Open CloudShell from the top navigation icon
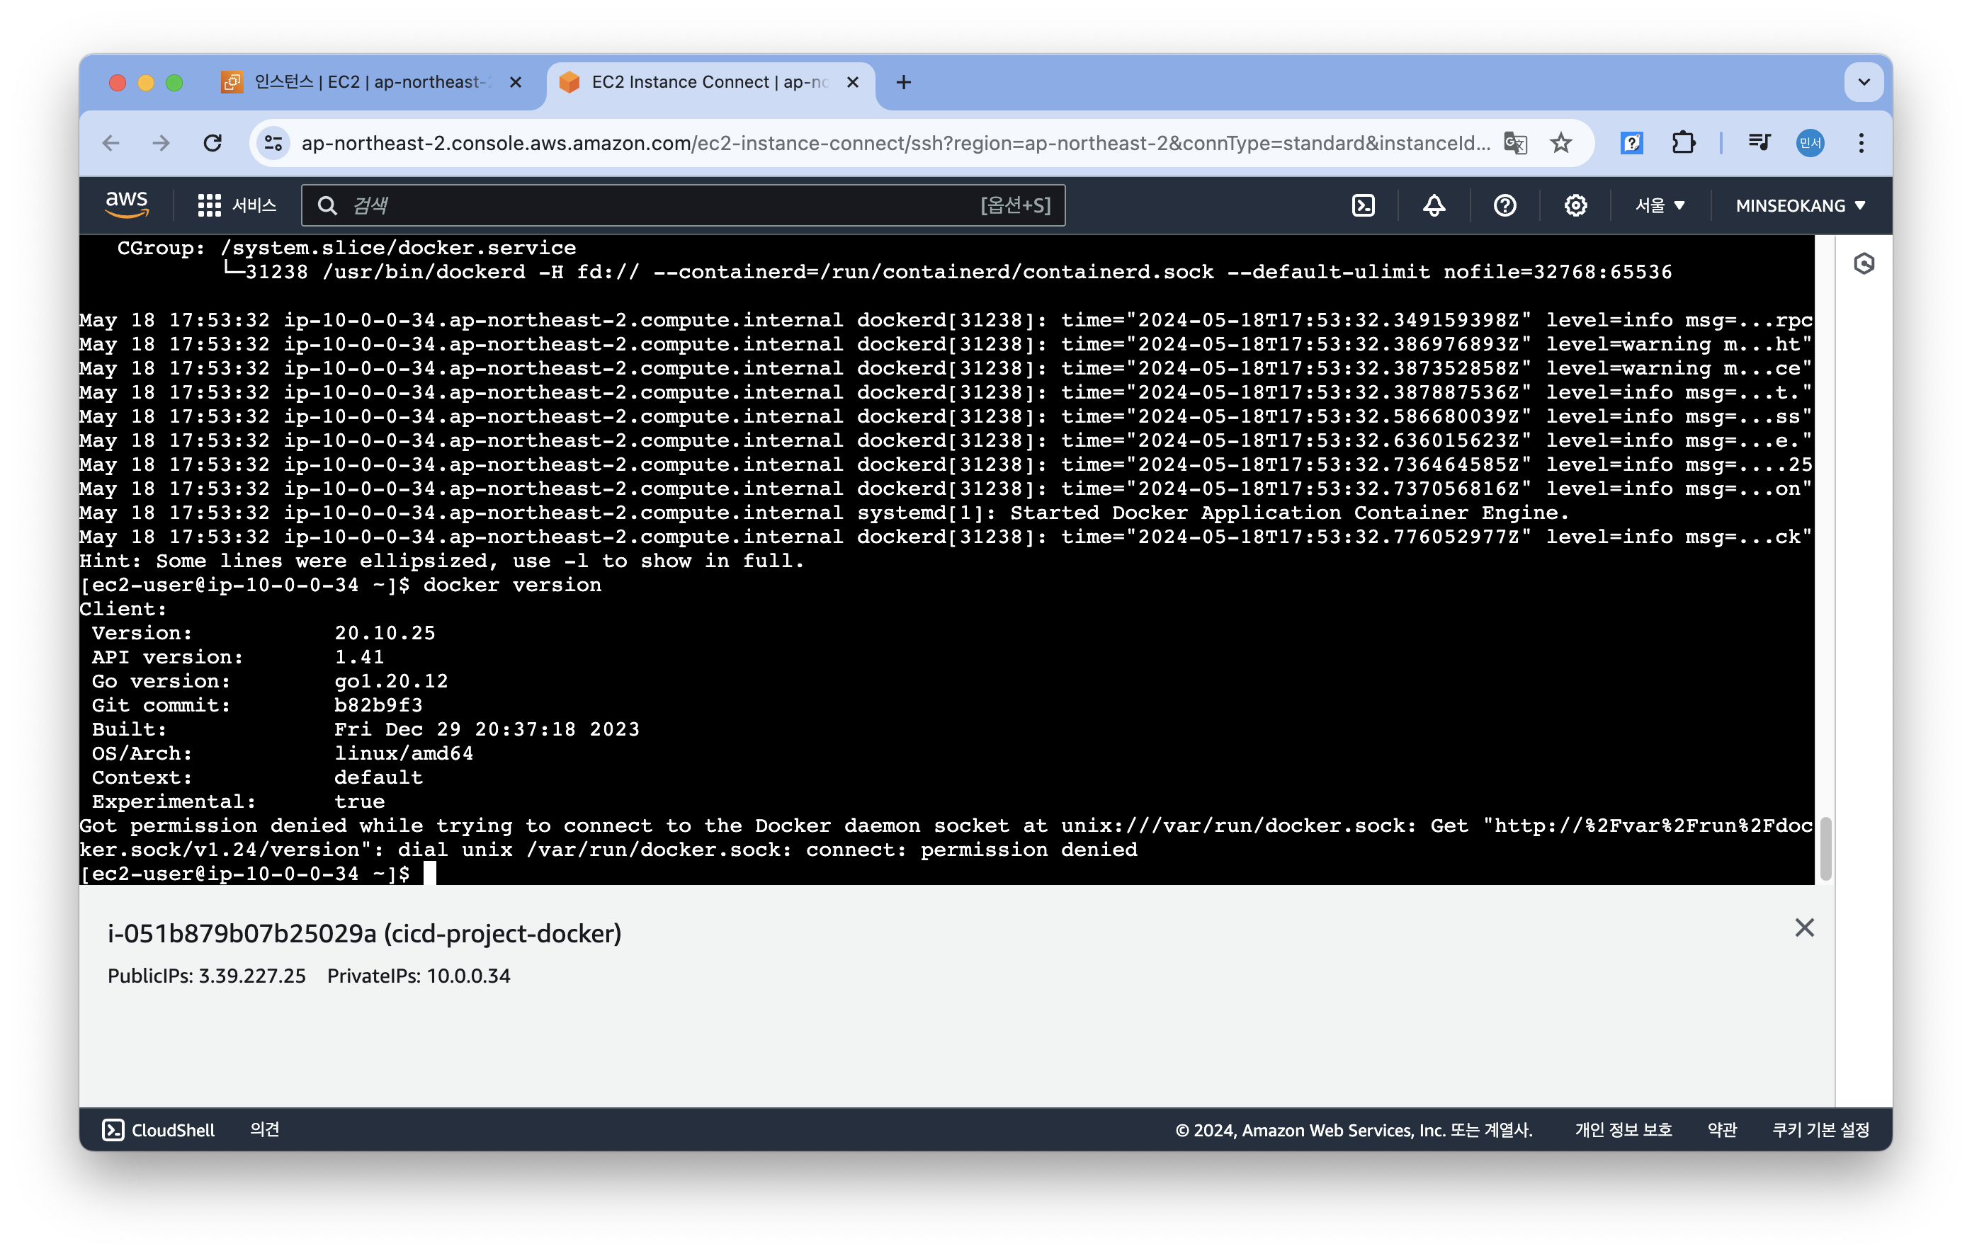 pyautogui.click(x=1363, y=205)
